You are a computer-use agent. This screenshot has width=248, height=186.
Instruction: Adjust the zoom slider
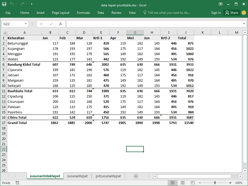tap(215, 183)
